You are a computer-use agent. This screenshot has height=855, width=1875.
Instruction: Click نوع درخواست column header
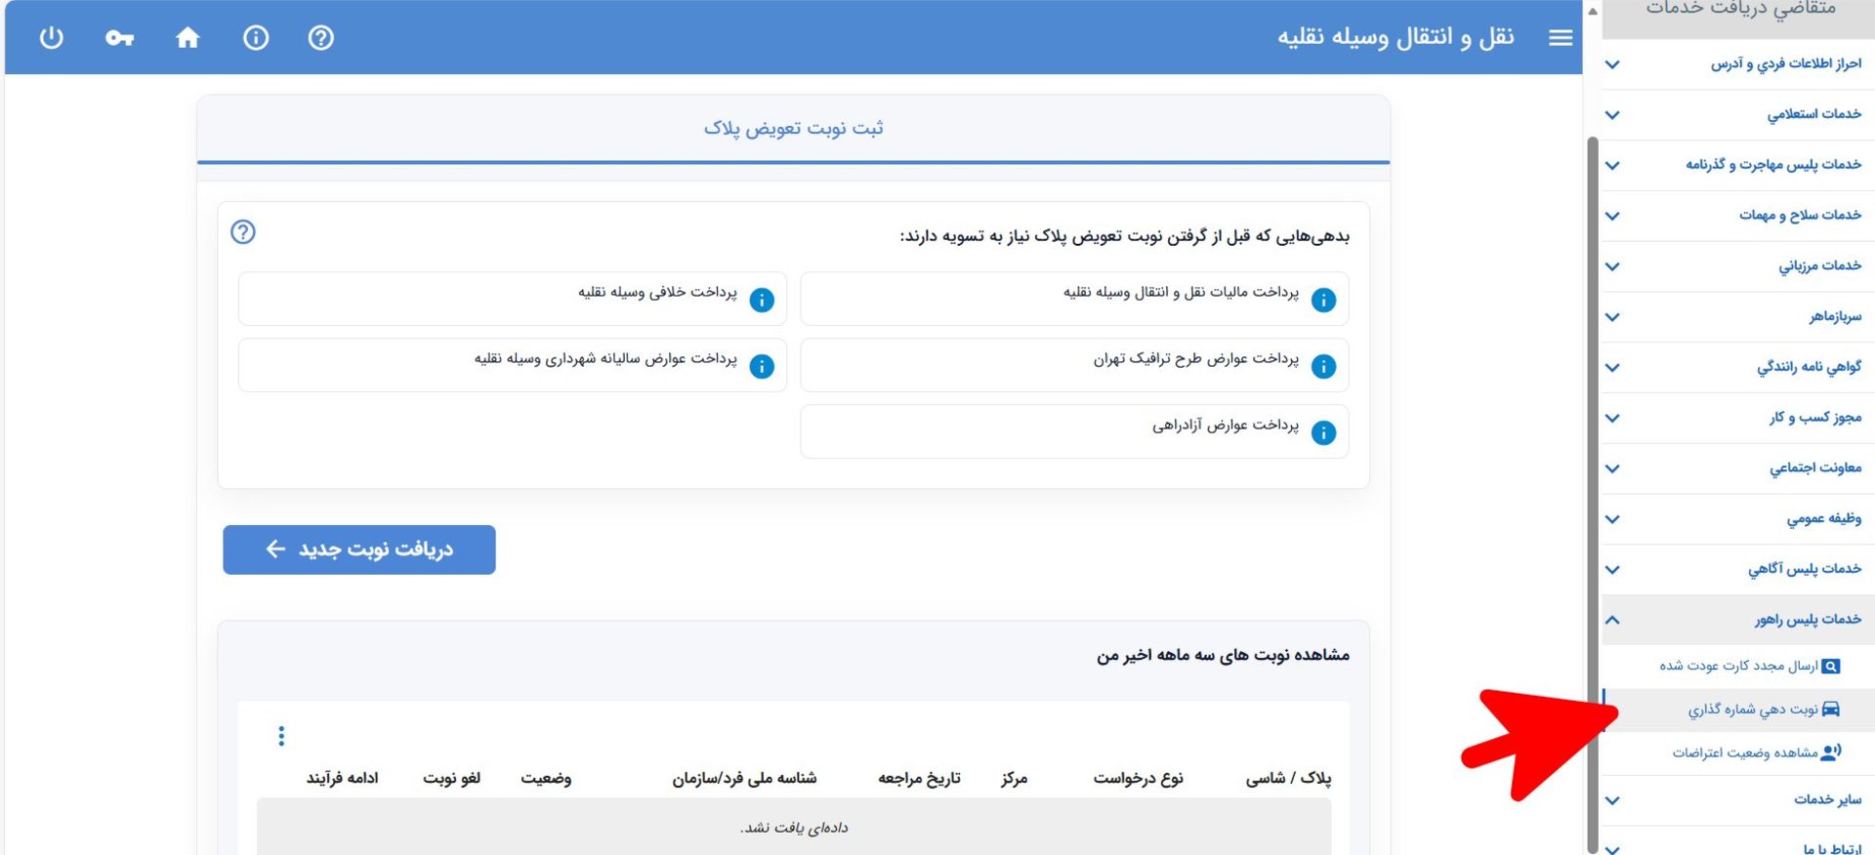pyautogui.click(x=1138, y=778)
